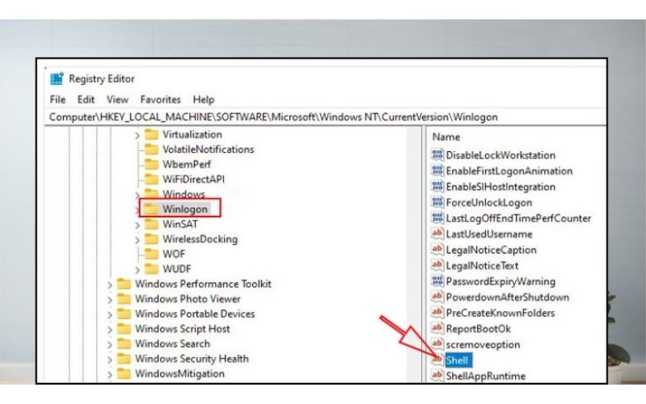Expand the Windows Performance Toolkit key

click(110, 284)
